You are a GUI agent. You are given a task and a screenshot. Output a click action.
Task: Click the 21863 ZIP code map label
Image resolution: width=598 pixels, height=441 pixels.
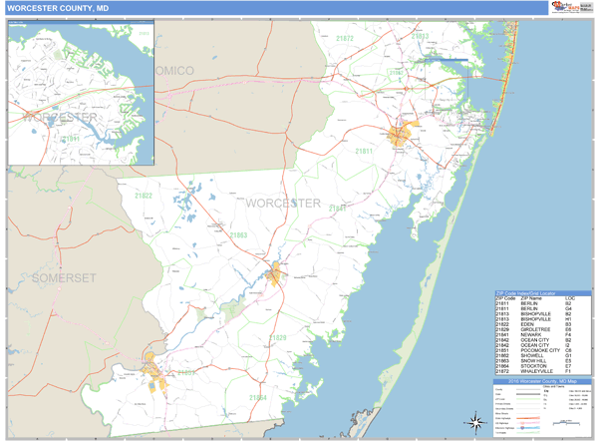pos(238,235)
